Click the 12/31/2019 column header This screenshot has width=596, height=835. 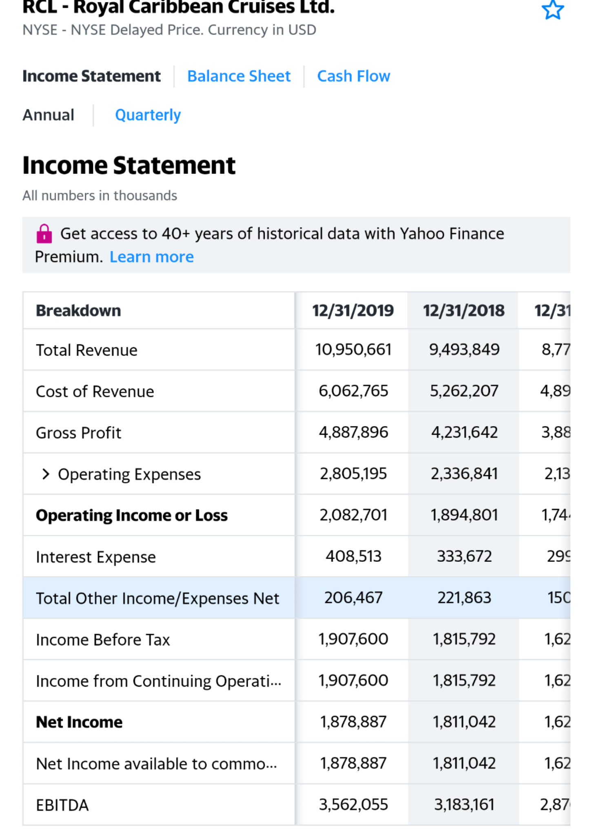pyautogui.click(x=353, y=311)
